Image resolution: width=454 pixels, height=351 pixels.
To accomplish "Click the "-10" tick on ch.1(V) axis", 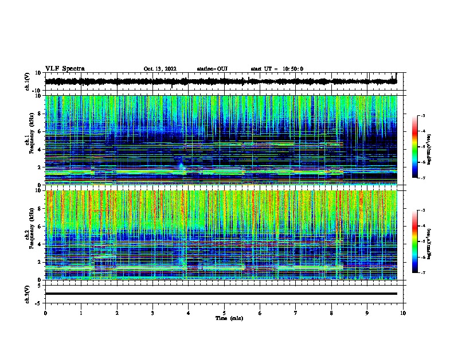I will pos(37,91).
